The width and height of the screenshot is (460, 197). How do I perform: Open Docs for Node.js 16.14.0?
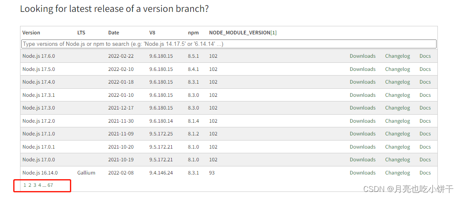click(x=425, y=173)
